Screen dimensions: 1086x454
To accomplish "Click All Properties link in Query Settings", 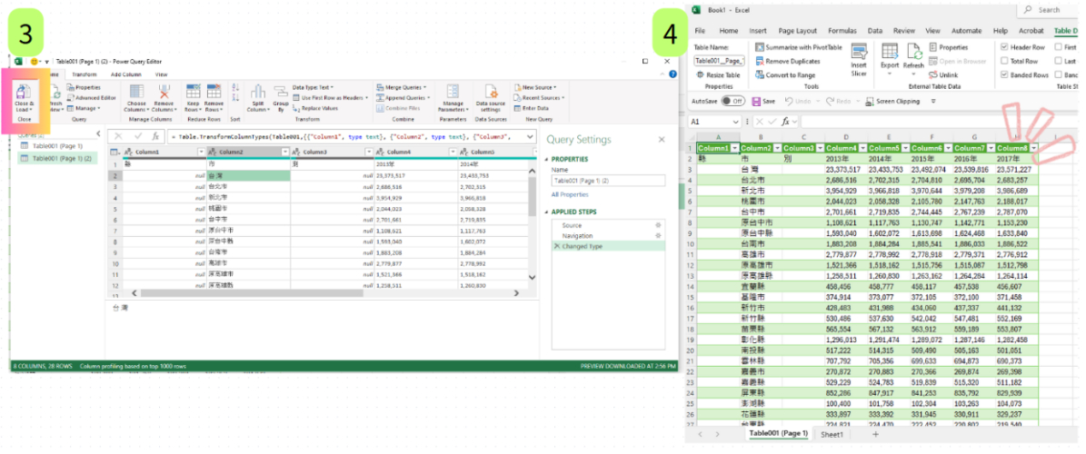I will click(x=569, y=194).
